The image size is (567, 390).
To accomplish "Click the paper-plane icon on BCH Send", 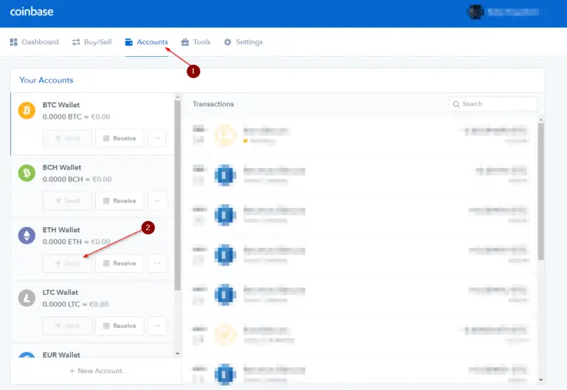I will point(58,201).
